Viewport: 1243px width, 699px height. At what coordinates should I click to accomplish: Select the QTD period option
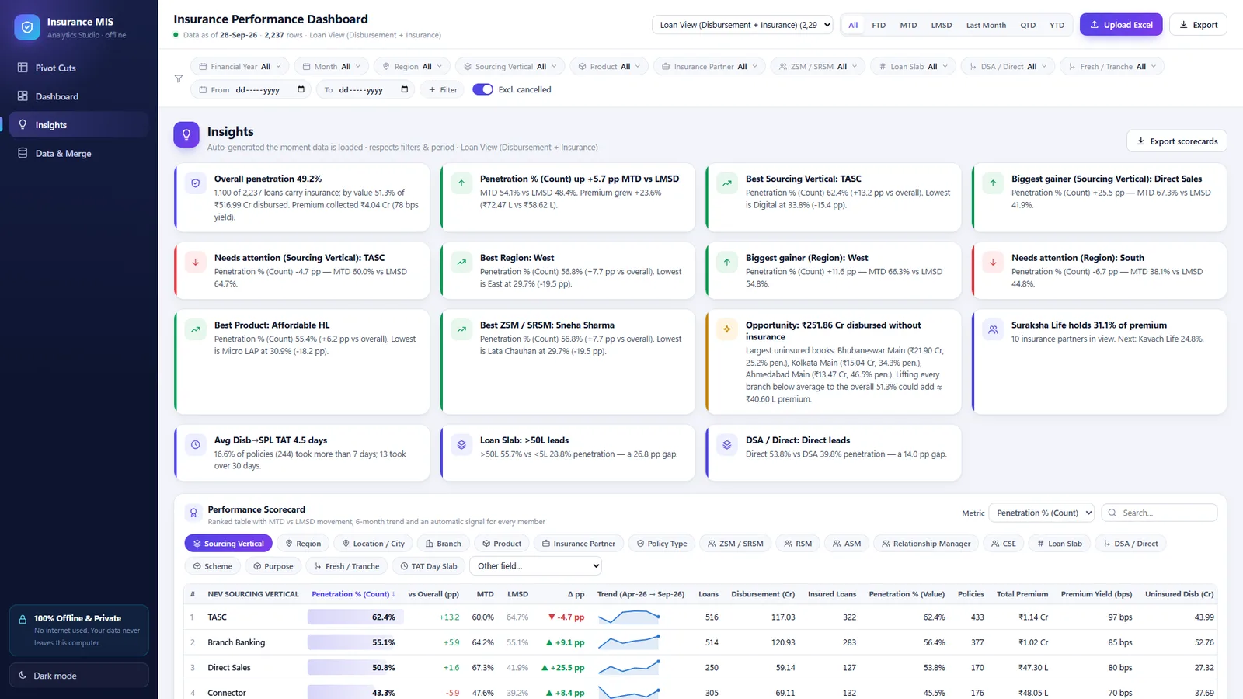click(1028, 25)
